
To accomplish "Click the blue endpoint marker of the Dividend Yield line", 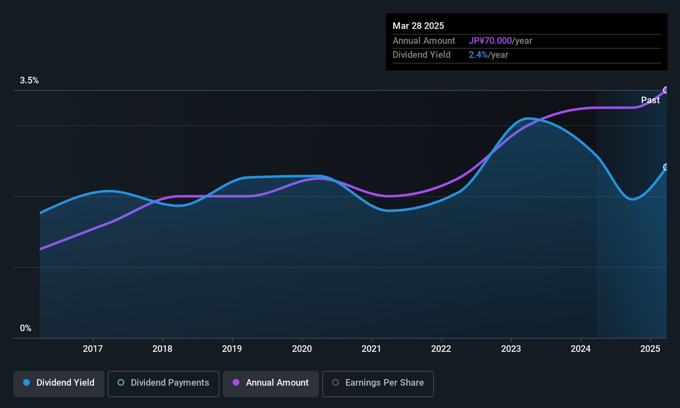I will tap(666, 167).
